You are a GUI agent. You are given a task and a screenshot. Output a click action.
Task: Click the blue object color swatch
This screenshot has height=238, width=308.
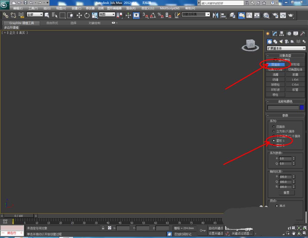[302, 107]
